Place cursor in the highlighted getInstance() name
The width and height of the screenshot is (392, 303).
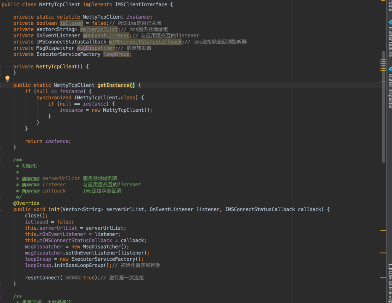pyautogui.click(x=114, y=85)
